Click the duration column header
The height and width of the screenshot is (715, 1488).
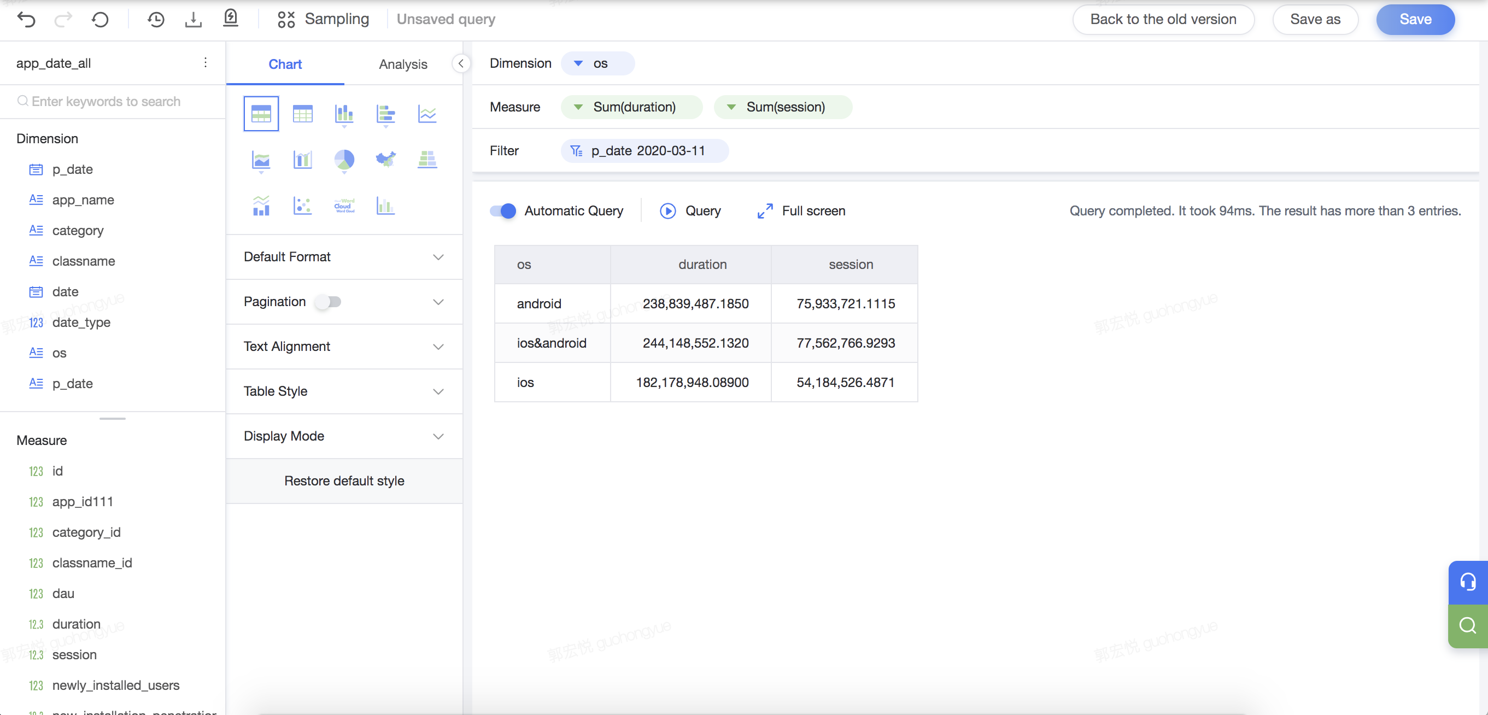tap(691, 265)
